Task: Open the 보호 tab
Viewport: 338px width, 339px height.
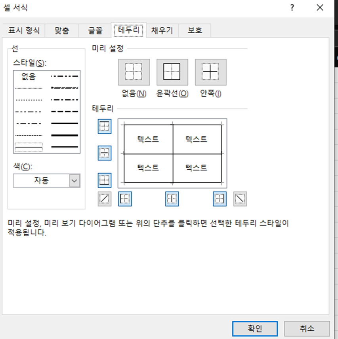Action: pos(195,30)
